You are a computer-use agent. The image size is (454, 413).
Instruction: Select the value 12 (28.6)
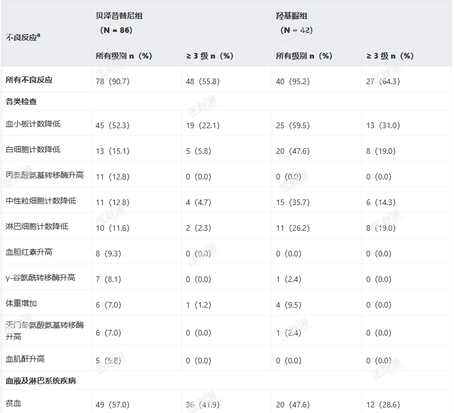pos(383,405)
